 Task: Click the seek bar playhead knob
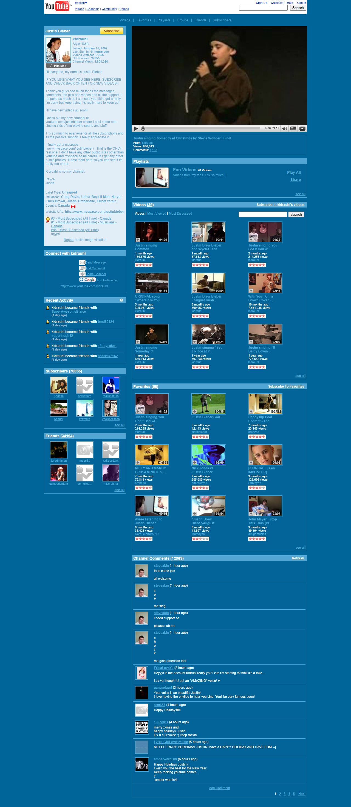tap(143, 128)
